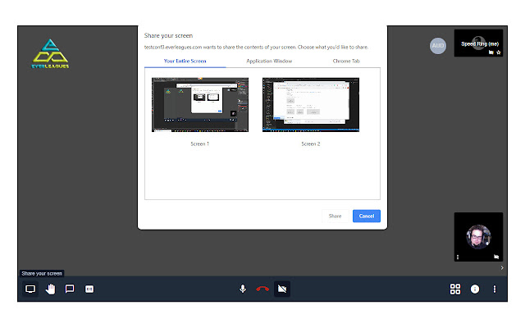Screen dimensions: 525x328
Task: Choose the Screen 1 preview thumbnail
Action: [200, 105]
